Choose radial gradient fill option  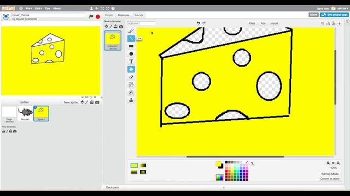[x=143, y=172]
